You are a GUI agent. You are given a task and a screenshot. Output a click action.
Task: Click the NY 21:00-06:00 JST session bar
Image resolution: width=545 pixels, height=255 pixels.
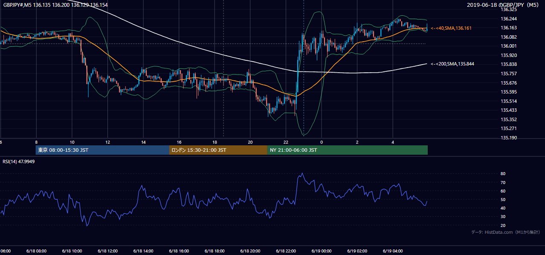348,150
